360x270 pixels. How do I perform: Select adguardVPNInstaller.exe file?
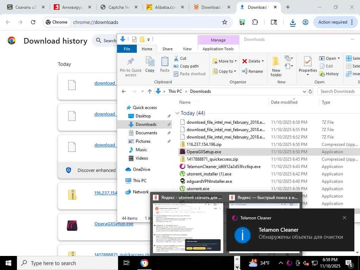point(209,181)
